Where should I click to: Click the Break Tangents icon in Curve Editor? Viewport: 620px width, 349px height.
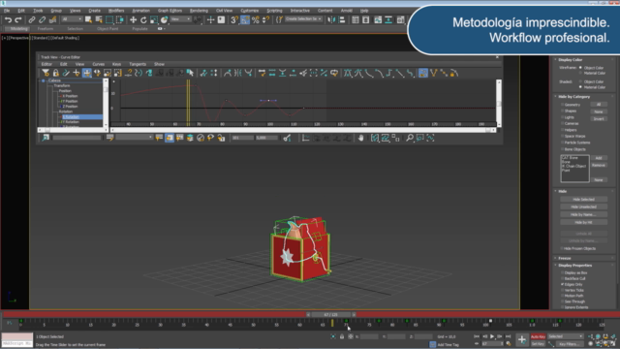click(433, 73)
